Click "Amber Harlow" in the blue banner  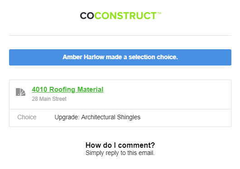pos(83,57)
